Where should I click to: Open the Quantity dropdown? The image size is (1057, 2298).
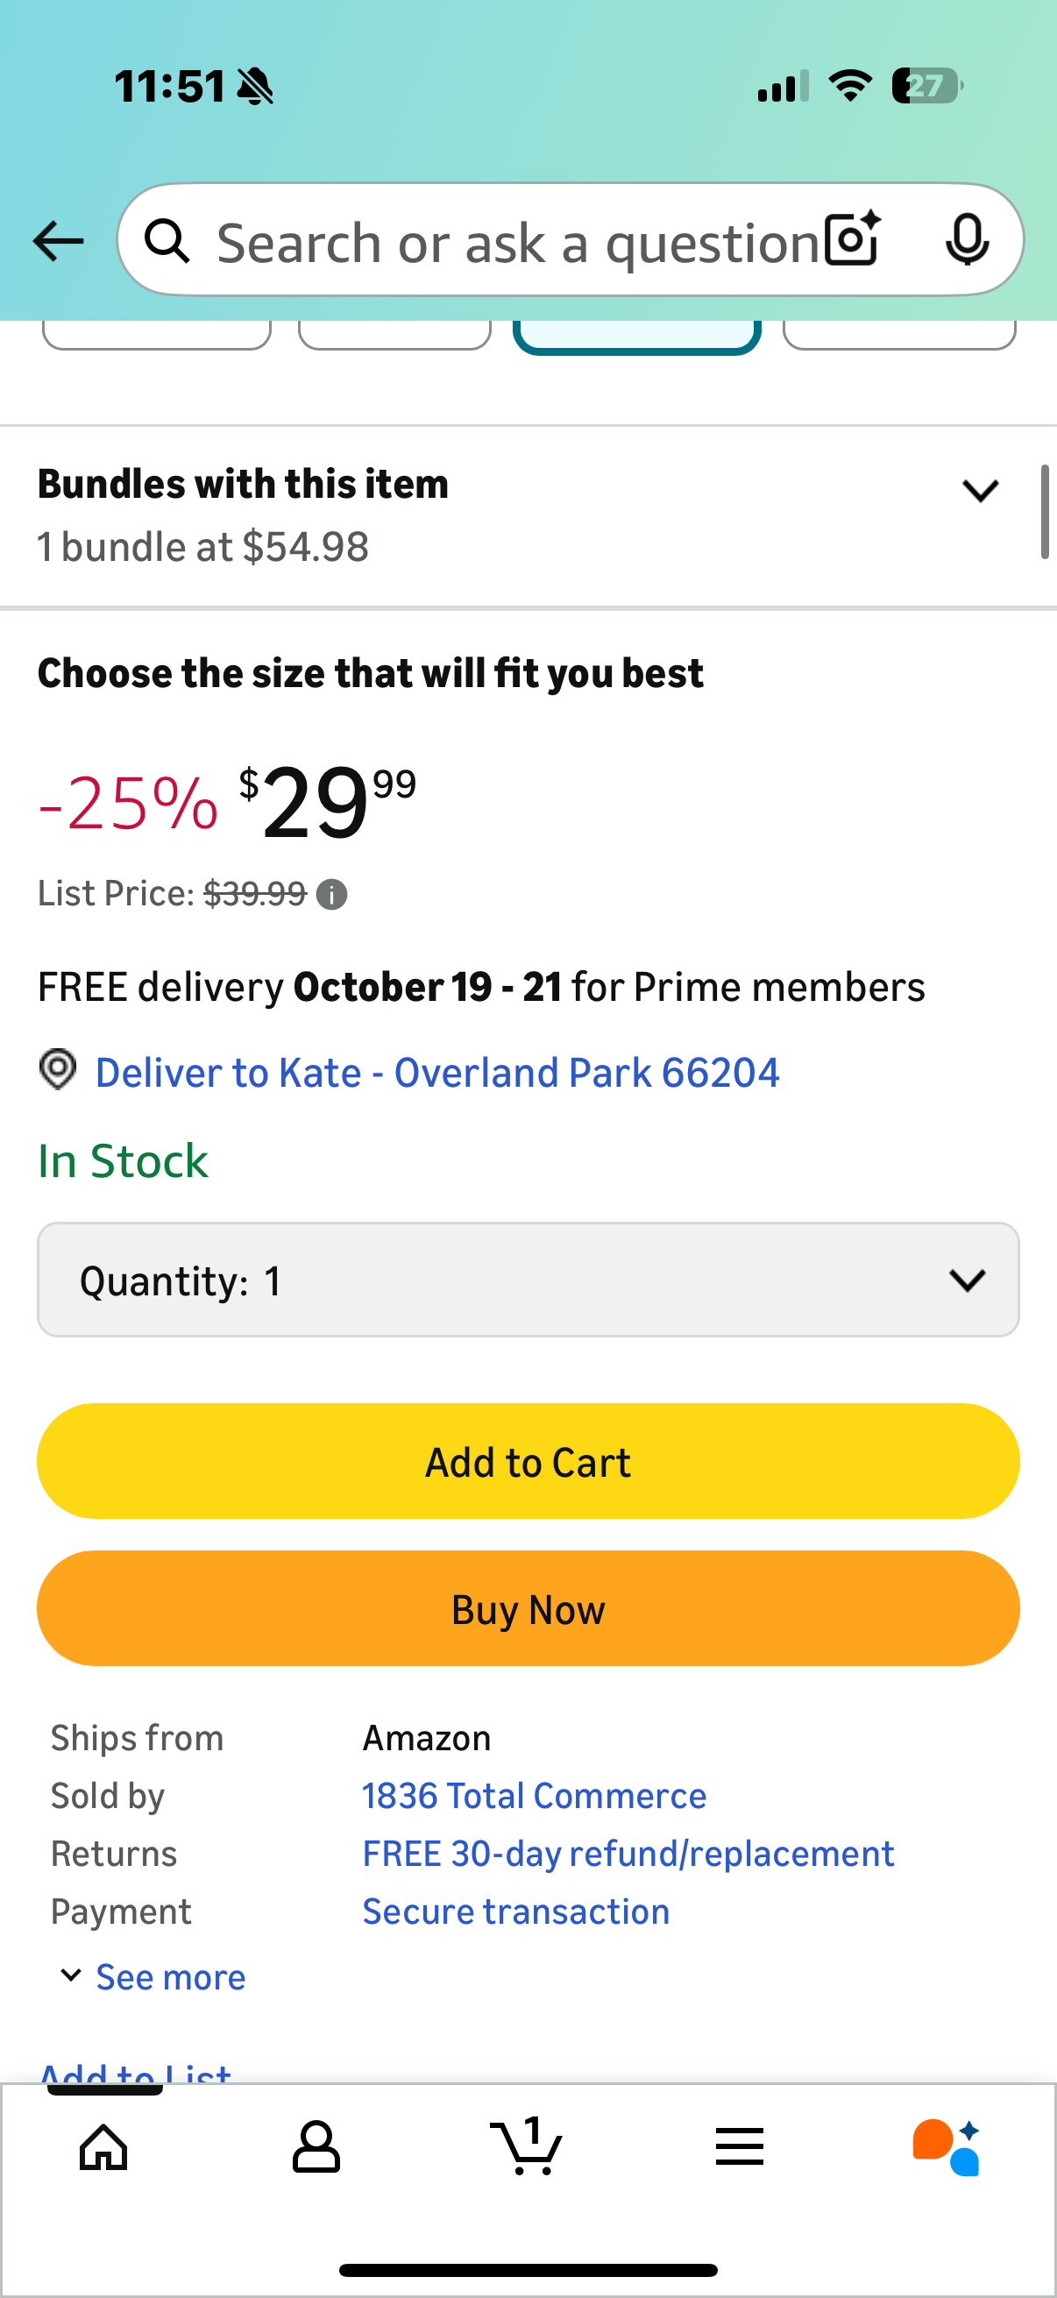pyautogui.click(x=528, y=1280)
